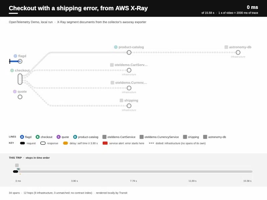Click the product-catalog station node

click(x=129, y=53)
